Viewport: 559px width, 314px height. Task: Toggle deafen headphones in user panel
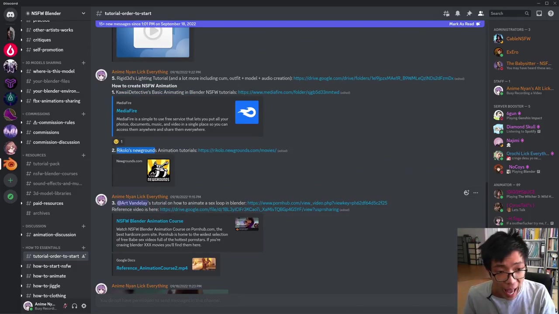click(x=74, y=306)
